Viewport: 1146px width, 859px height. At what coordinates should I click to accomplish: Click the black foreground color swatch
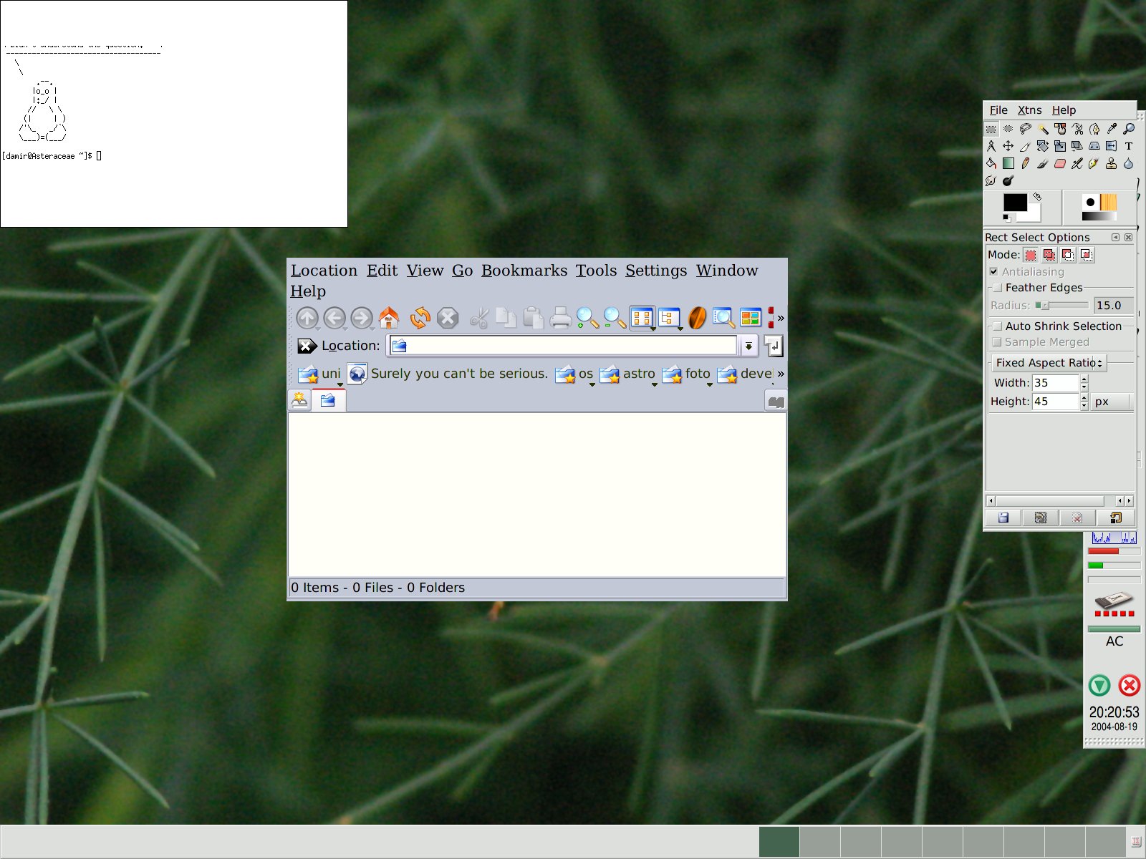(x=1013, y=203)
